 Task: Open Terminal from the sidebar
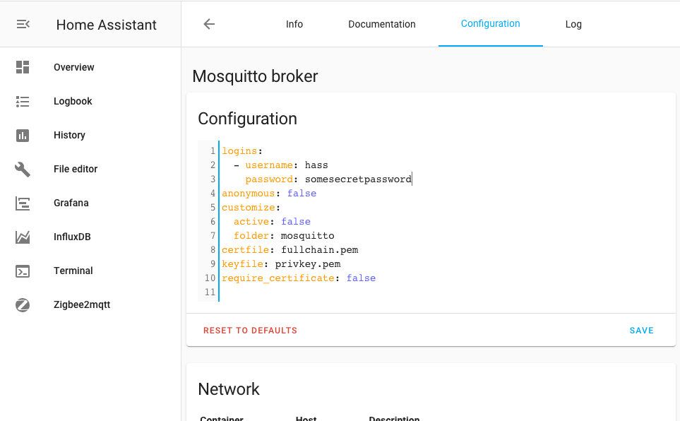click(x=90, y=271)
